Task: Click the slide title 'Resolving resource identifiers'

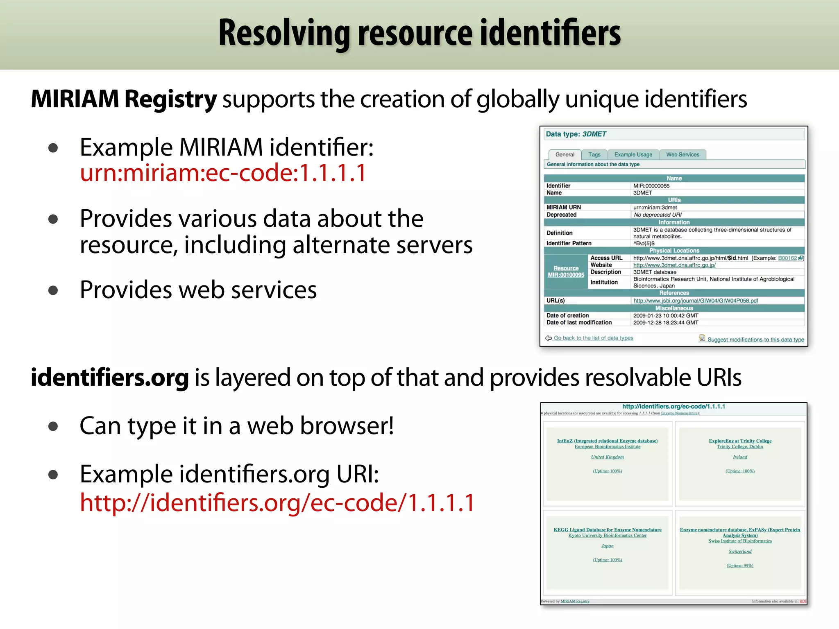Action: tap(419, 34)
